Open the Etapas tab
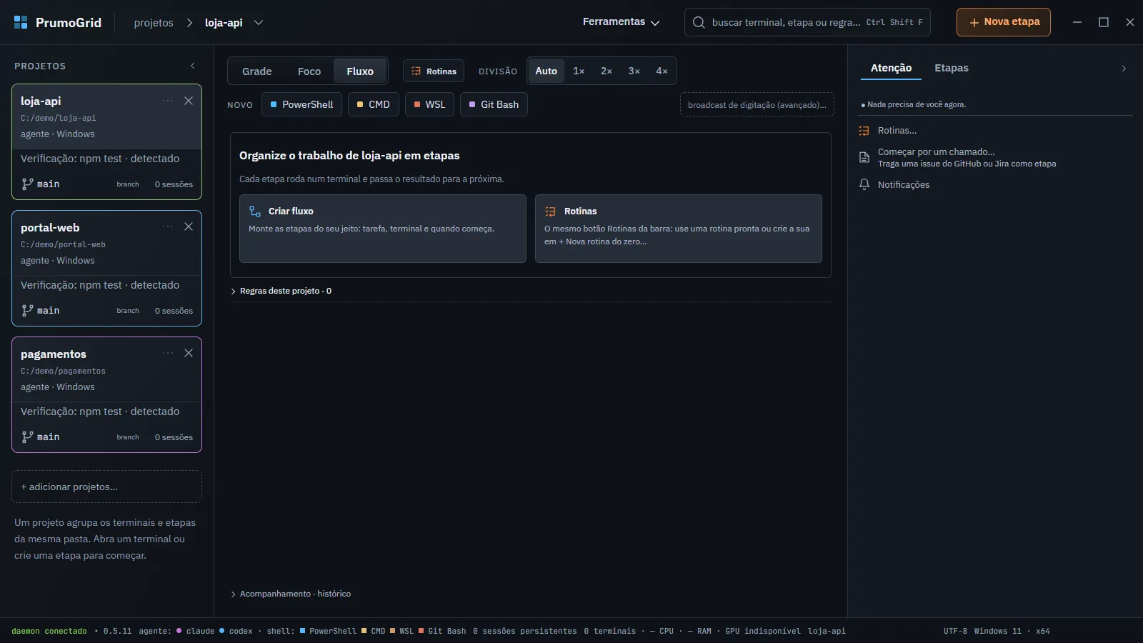This screenshot has width=1143, height=643. coord(952,68)
